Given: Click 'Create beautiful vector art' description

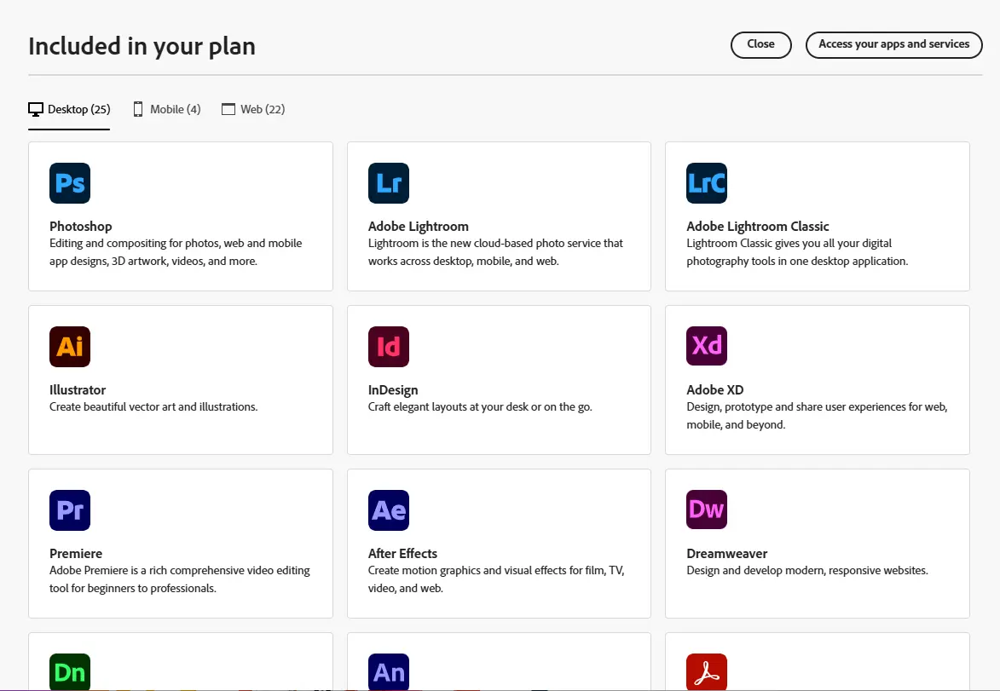Looking at the screenshot, I should click(x=153, y=407).
